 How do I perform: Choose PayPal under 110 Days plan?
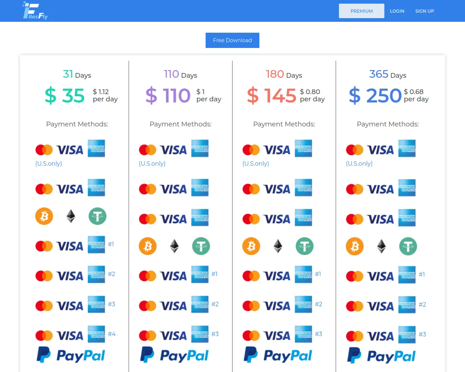[x=174, y=355]
